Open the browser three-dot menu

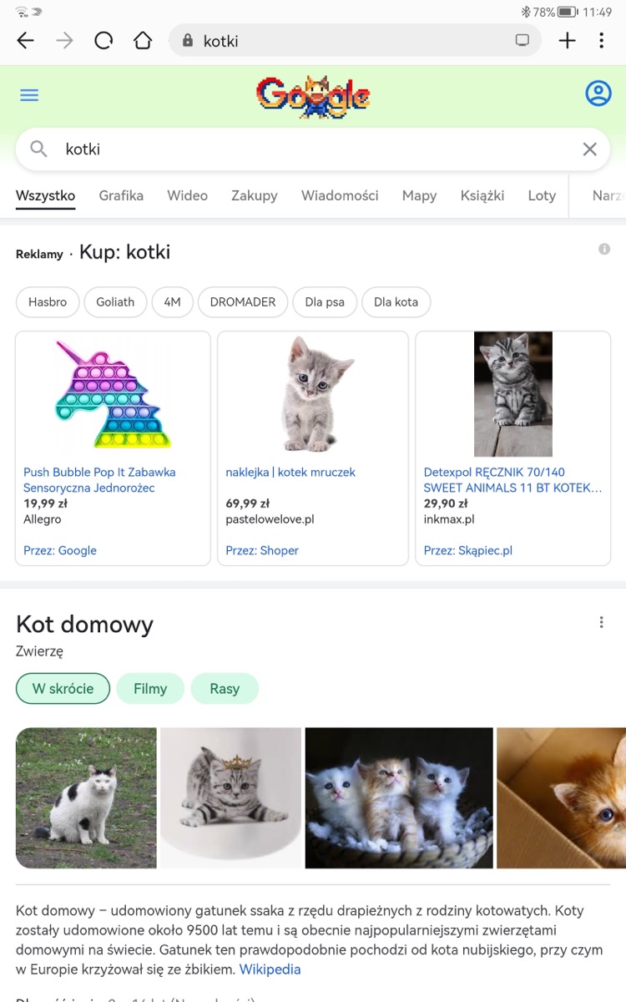601,41
